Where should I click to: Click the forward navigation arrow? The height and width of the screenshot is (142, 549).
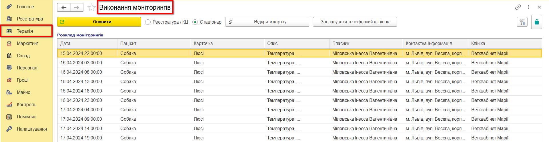point(77,8)
